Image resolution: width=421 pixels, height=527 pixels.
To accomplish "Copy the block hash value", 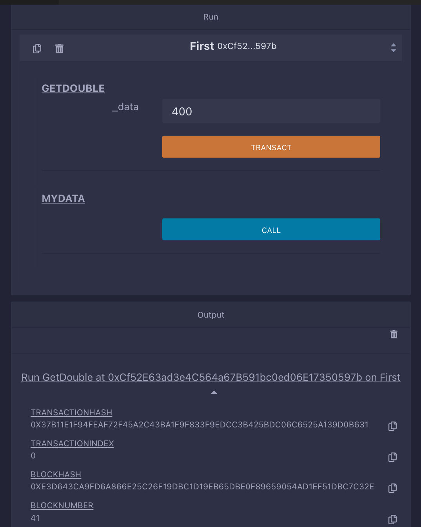I will point(392,488).
